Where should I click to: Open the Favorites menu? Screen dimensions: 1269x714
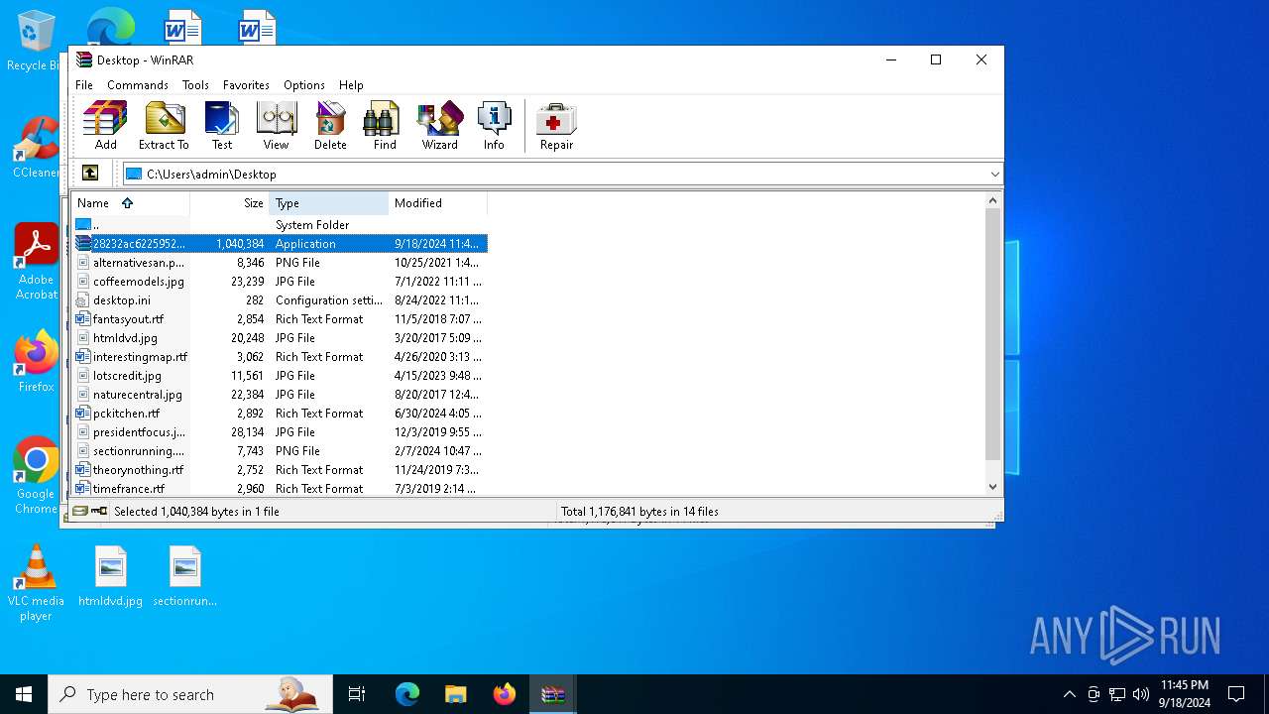(246, 85)
